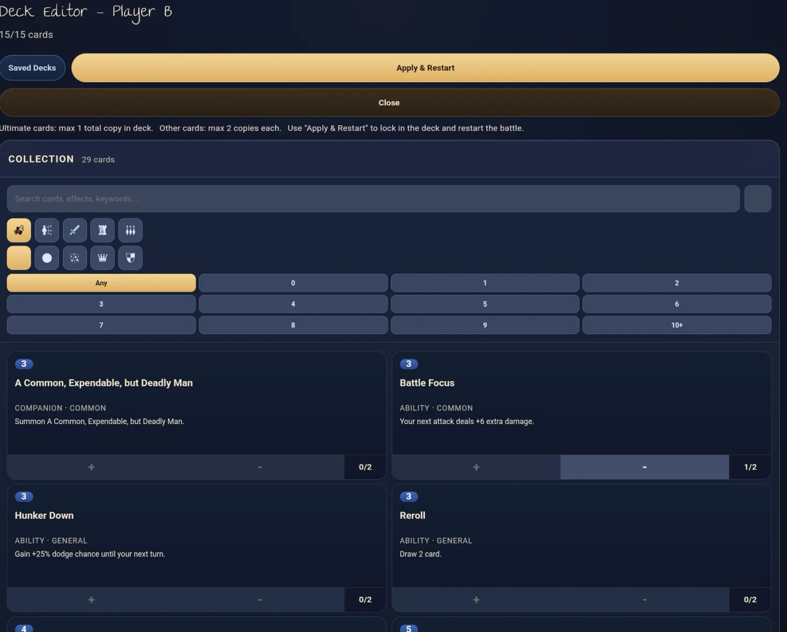The image size is (787, 632).
Task: Click 'Gain +25% dodge chance' description
Action: (x=90, y=554)
